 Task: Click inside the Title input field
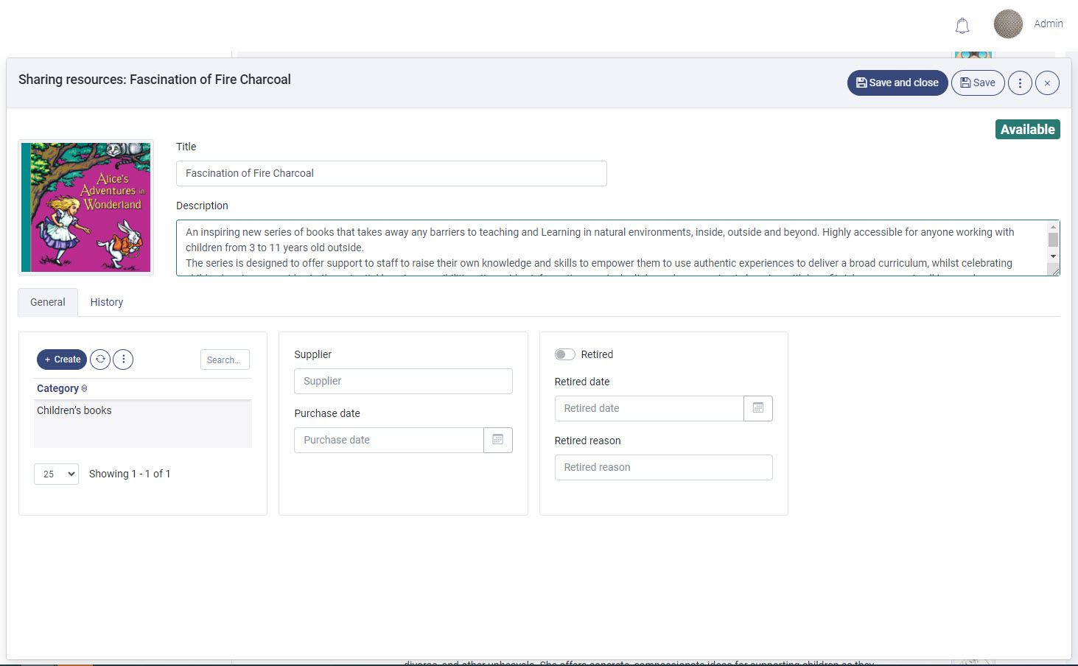point(391,173)
